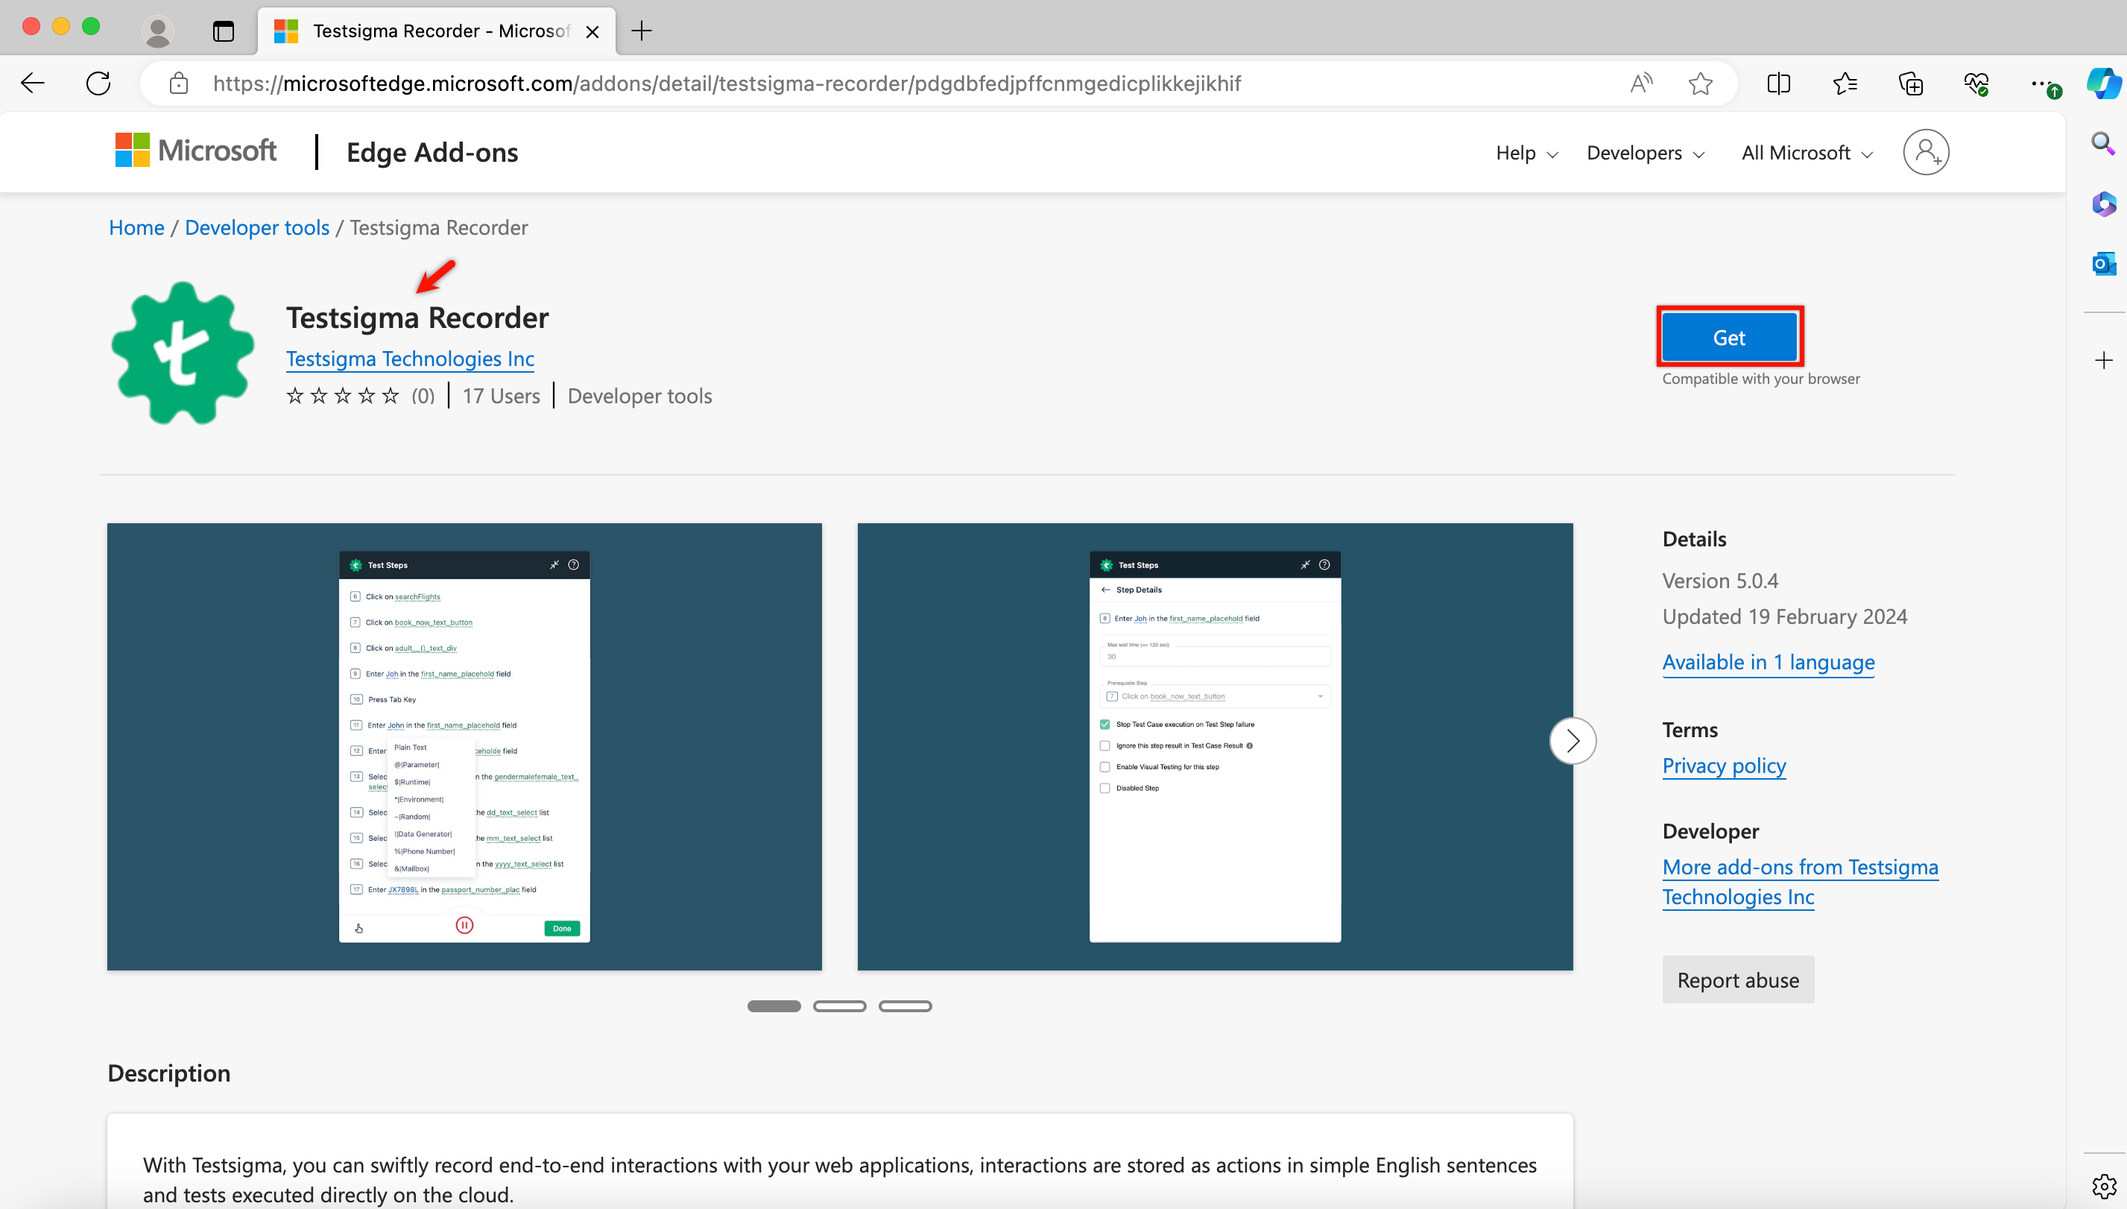
Task: Reload the current page
Action: click(x=98, y=83)
